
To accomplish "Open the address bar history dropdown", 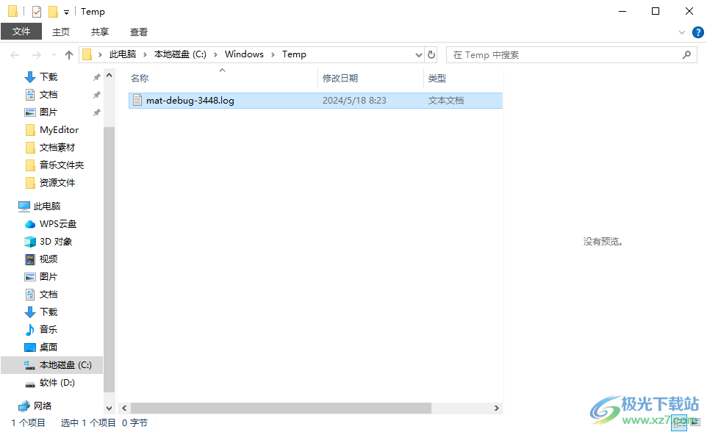I will pyautogui.click(x=418, y=55).
